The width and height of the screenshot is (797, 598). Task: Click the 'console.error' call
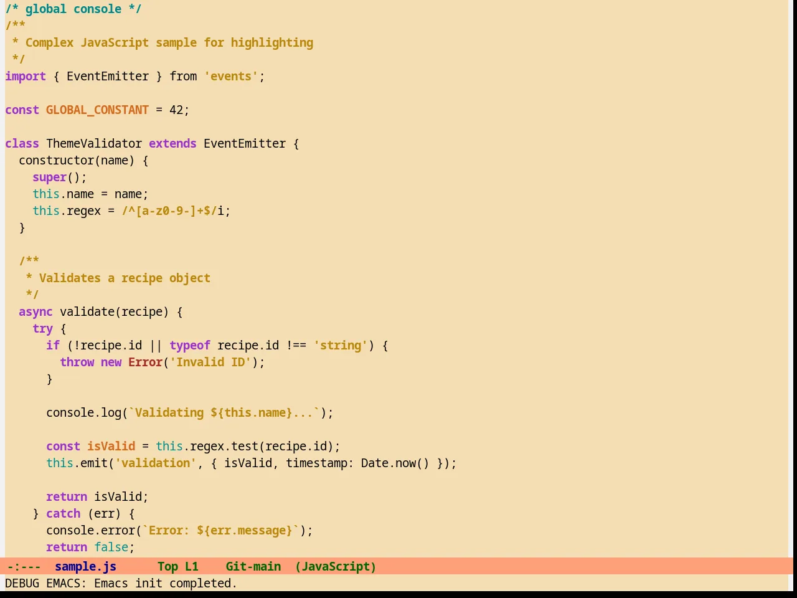pos(91,530)
